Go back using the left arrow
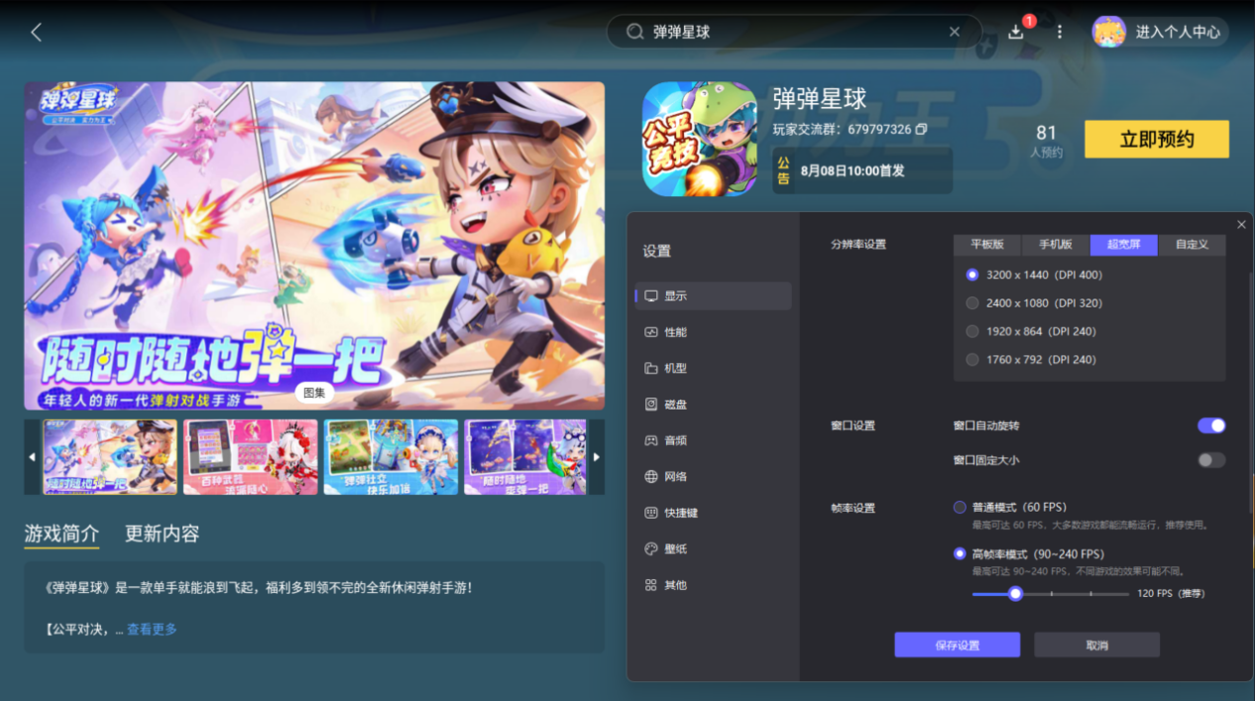 [x=37, y=32]
